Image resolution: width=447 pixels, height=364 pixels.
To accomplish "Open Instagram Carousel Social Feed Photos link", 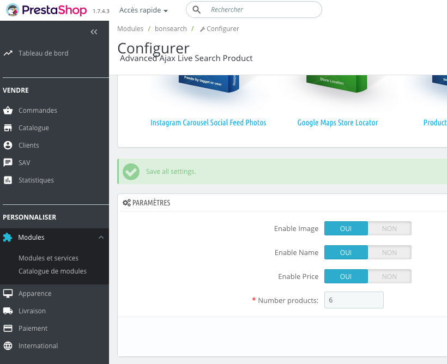I will 208,123.
